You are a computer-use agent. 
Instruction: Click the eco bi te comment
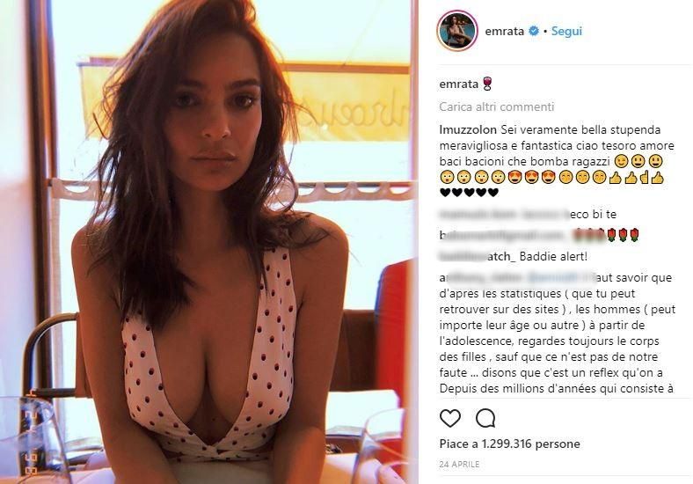tap(593, 215)
